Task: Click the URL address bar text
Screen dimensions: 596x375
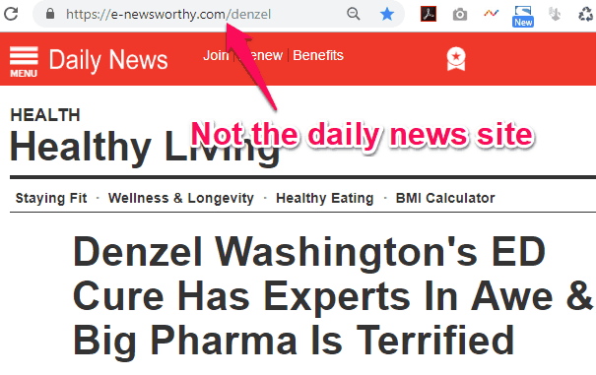Action: click(168, 15)
